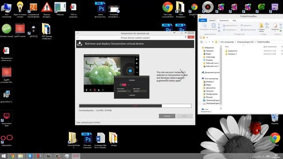
Task: Open the Android 4.4 folder
Action: [231, 51]
